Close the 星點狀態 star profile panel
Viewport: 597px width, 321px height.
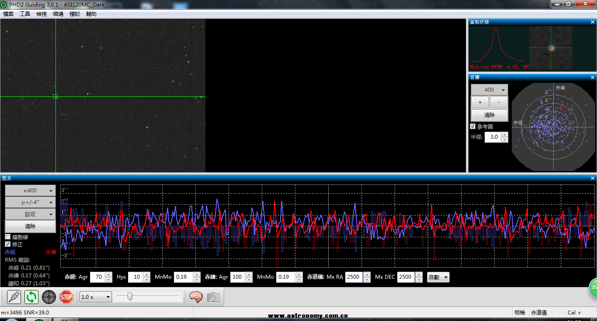(x=593, y=22)
